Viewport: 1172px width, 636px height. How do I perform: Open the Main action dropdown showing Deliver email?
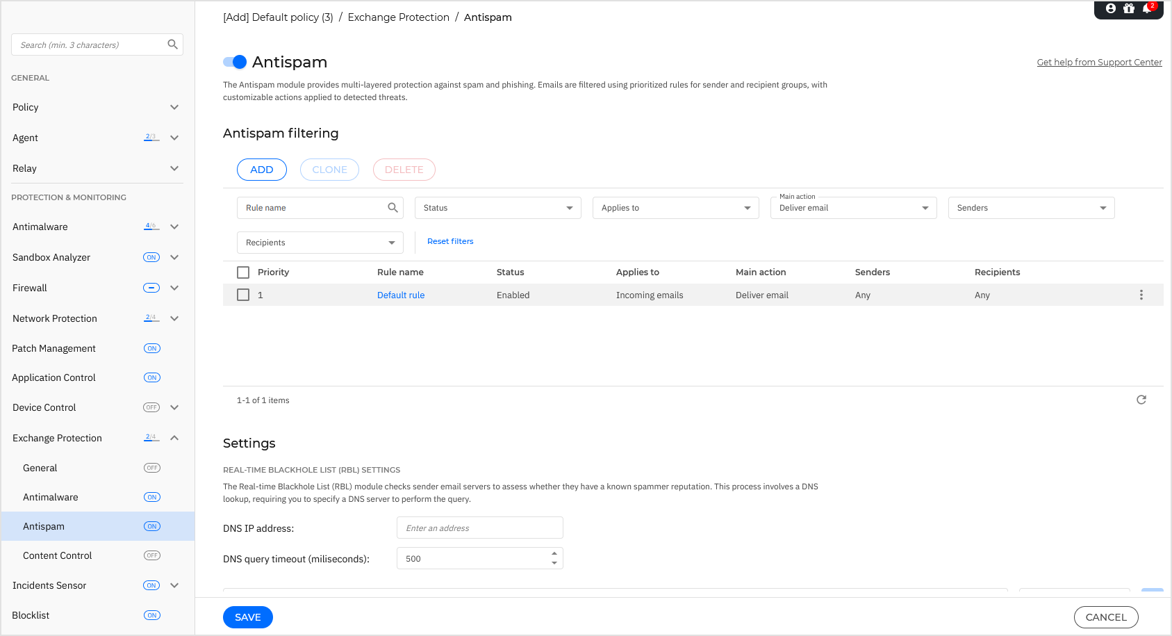point(853,207)
